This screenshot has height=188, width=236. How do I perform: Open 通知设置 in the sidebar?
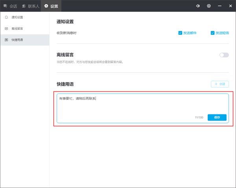click(25, 17)
